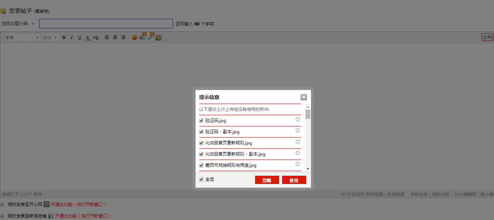
Task: Close the 提示信息 dialog
Action: click(x=304, y=97)
